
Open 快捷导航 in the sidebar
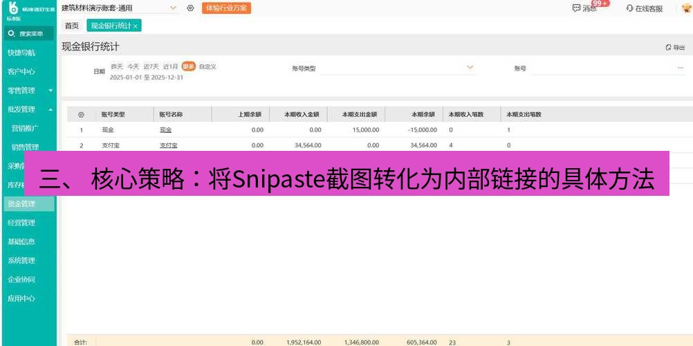click(x=21, y=53)
